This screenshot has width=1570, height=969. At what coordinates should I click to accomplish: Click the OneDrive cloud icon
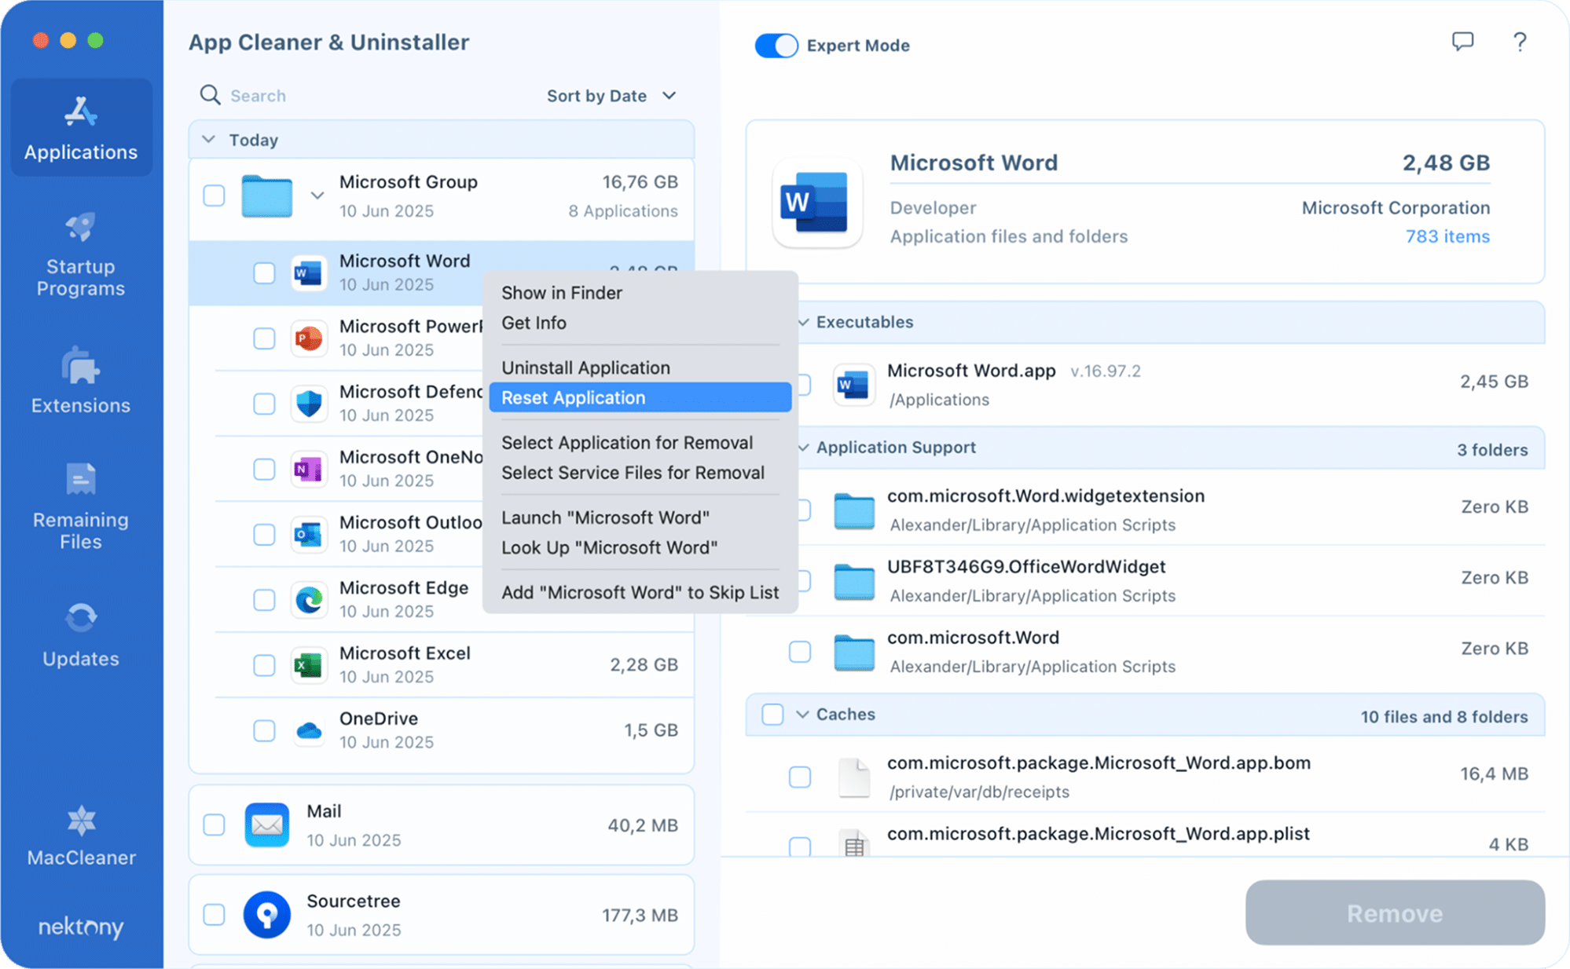308,730
